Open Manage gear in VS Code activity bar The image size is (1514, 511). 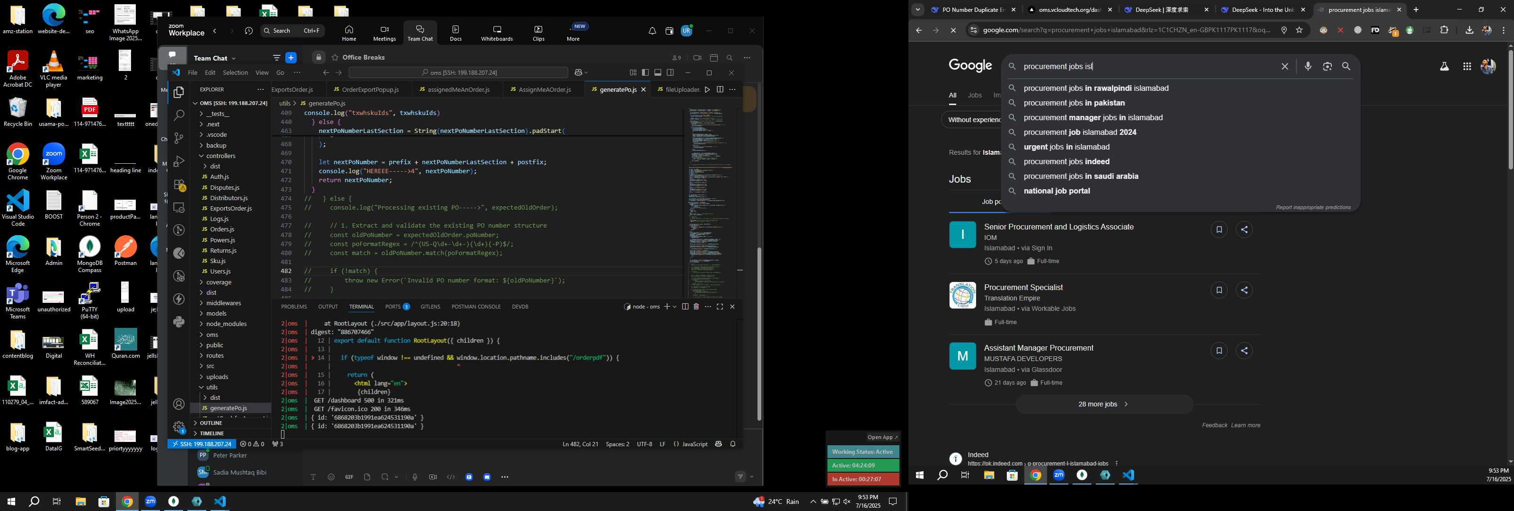179,428
